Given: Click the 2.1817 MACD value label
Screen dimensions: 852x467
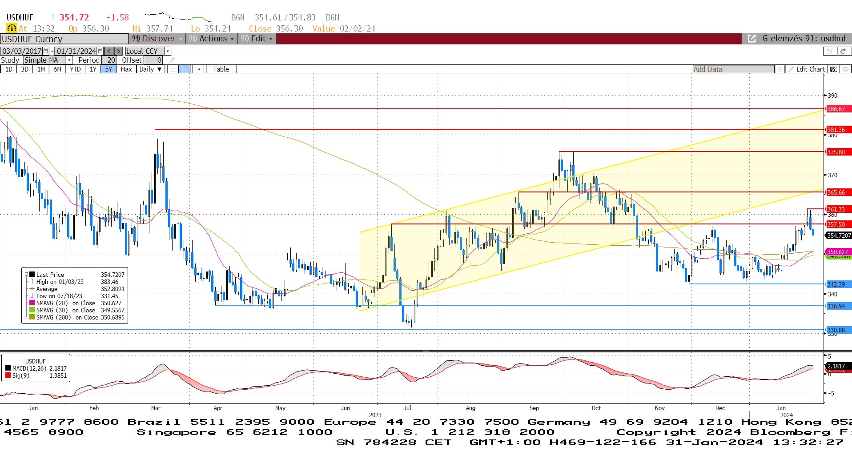Looking at the screenshot, I should (838, 366).
